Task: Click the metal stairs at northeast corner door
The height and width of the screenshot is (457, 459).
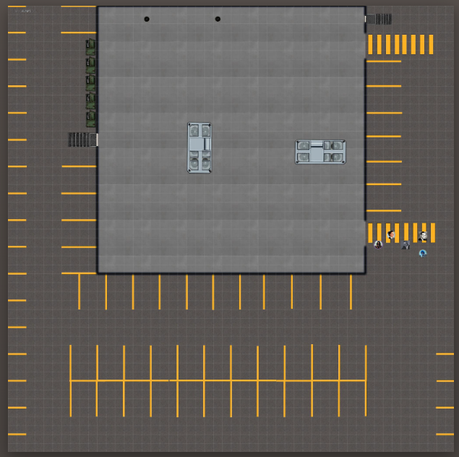Action: [x=378, y=20]
